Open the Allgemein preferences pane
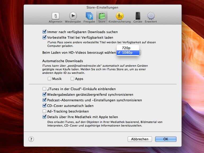Image resolution: width=204 pixels, height=153 pixels. [55, 17]
